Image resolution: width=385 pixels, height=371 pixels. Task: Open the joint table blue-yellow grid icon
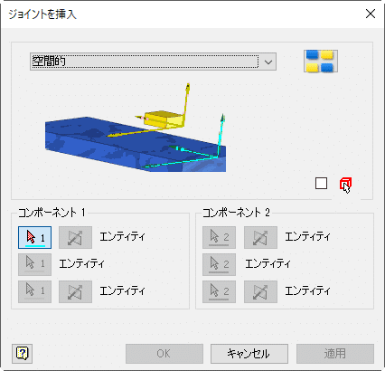point(321,62)
